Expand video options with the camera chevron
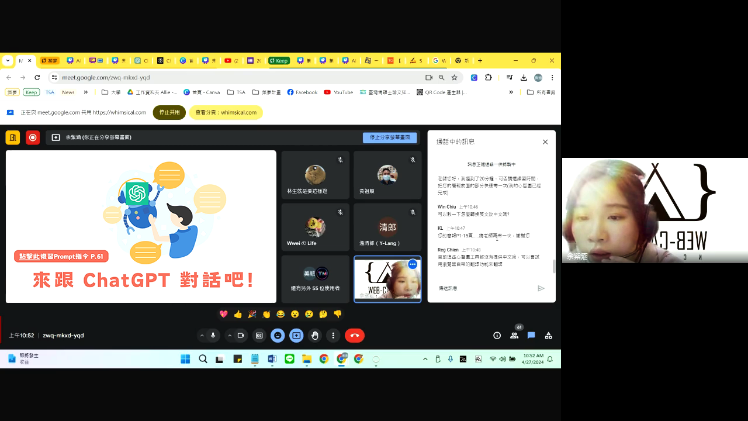 click(x=230, y=335)
